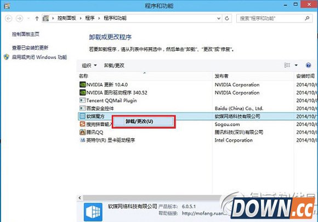Click window system menu icon in title bar
318x222 pixels.
(x=7, y=6)
